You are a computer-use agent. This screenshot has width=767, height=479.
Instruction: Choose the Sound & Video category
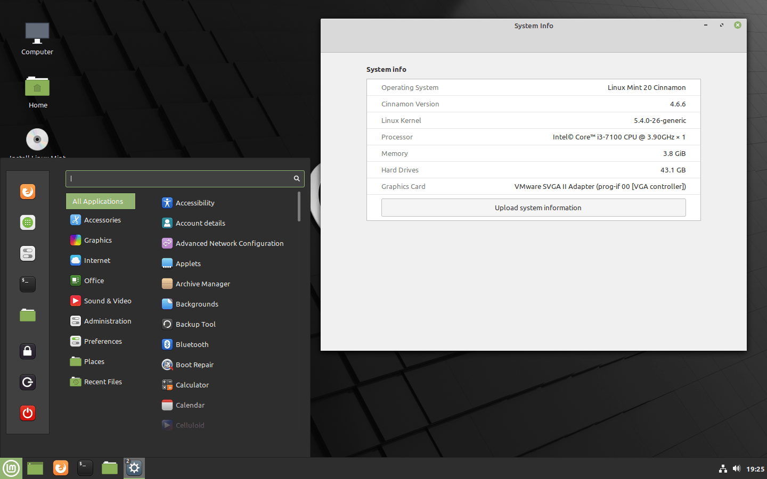click(x=107, y=301)
